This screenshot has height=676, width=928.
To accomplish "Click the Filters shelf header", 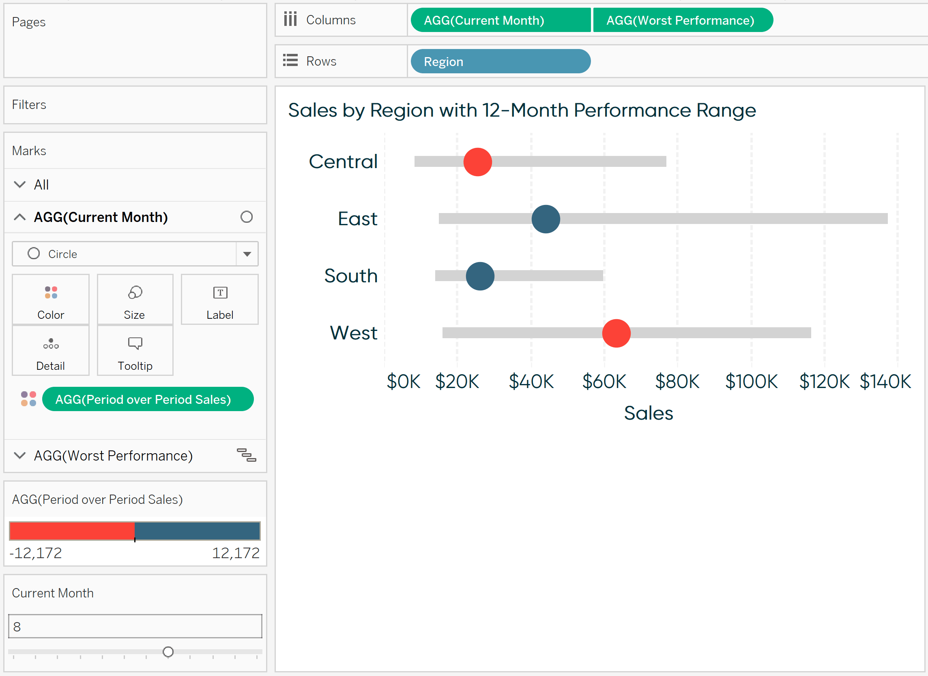I will pos(29,104).
